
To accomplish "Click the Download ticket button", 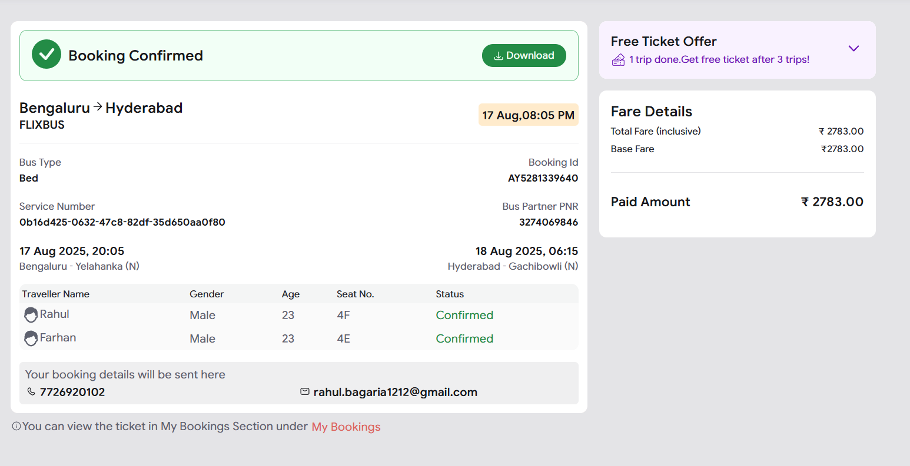I will coord(524,55).
